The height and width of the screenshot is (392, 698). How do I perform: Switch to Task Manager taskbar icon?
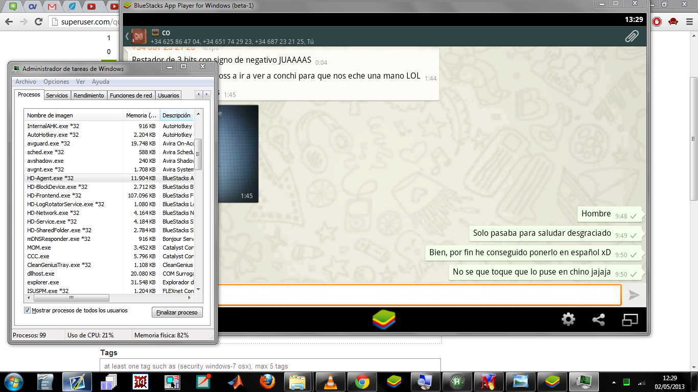pos(583,381)
